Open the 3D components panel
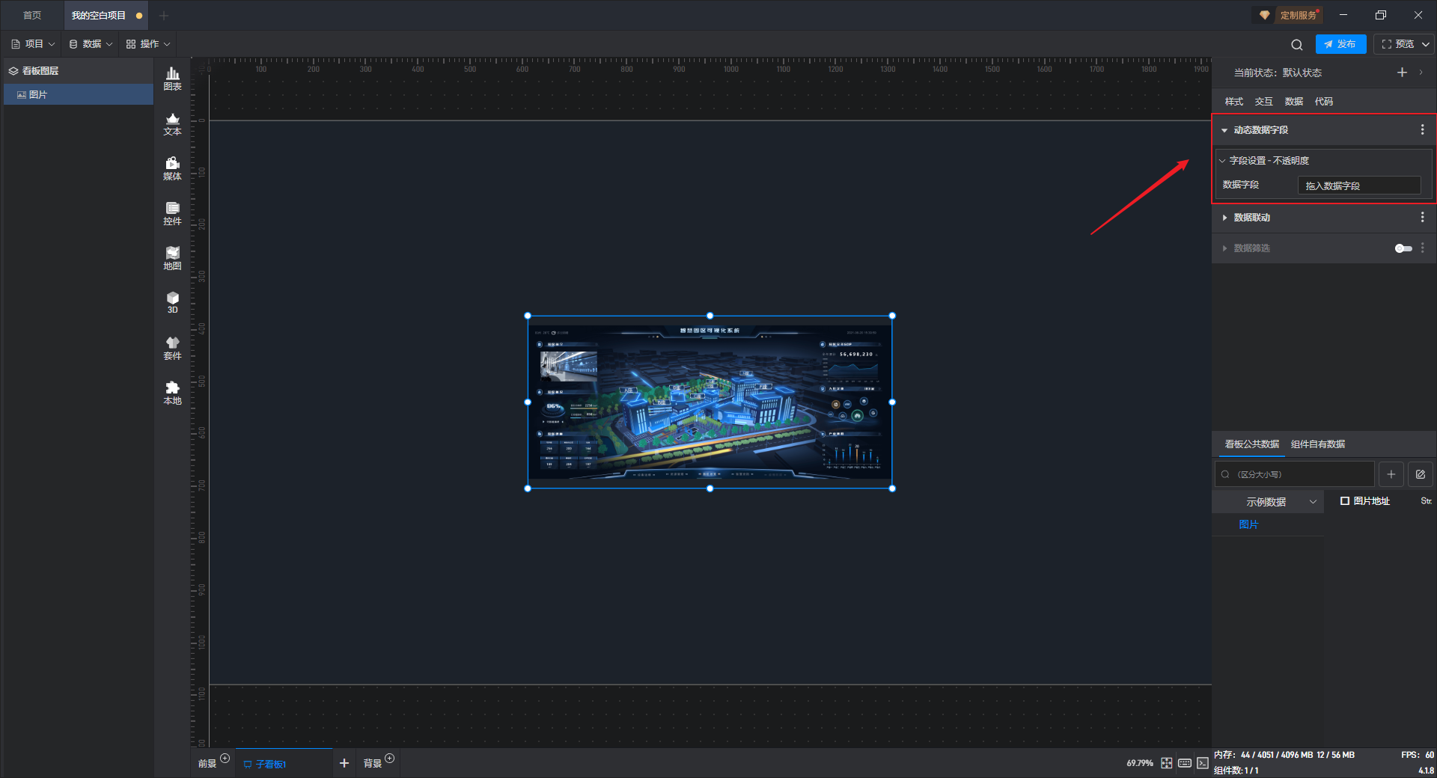The height and width of the screenshot is (778, 1437). (172, 302)
